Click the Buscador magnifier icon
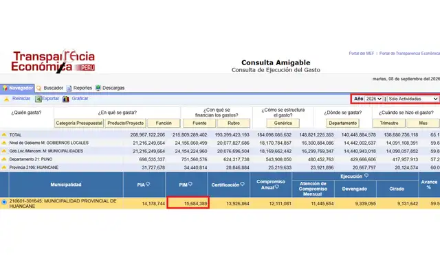The image size is (440, 258). pos(39,89)
